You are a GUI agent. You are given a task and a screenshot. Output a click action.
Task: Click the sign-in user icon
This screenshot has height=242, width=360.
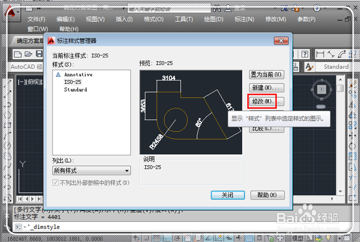[228, 9]
